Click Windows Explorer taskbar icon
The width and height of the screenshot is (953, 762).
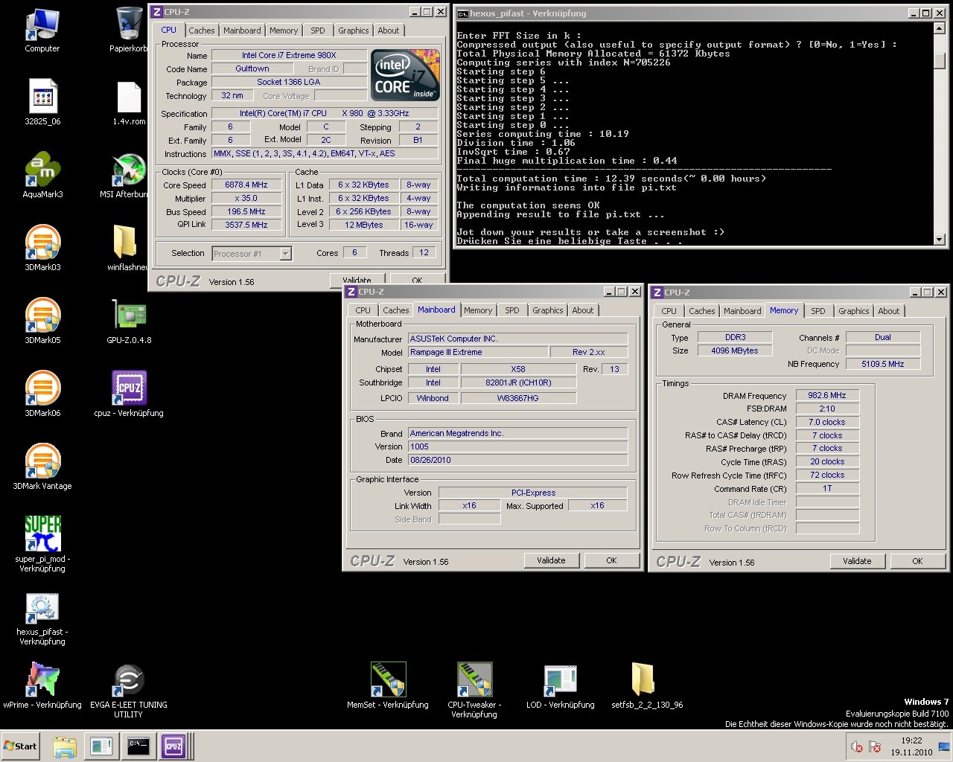coord(65,746)
